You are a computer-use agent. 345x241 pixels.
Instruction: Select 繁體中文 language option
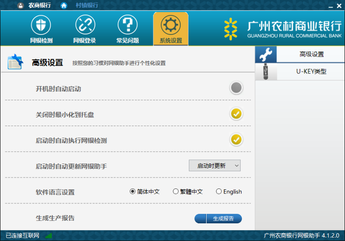tap(176, 192)
